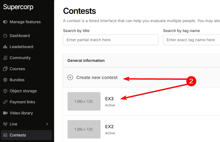Click the Community icon in sidebar
The width and height of the screenshot is (220, 142).
(x=5, y=58)
